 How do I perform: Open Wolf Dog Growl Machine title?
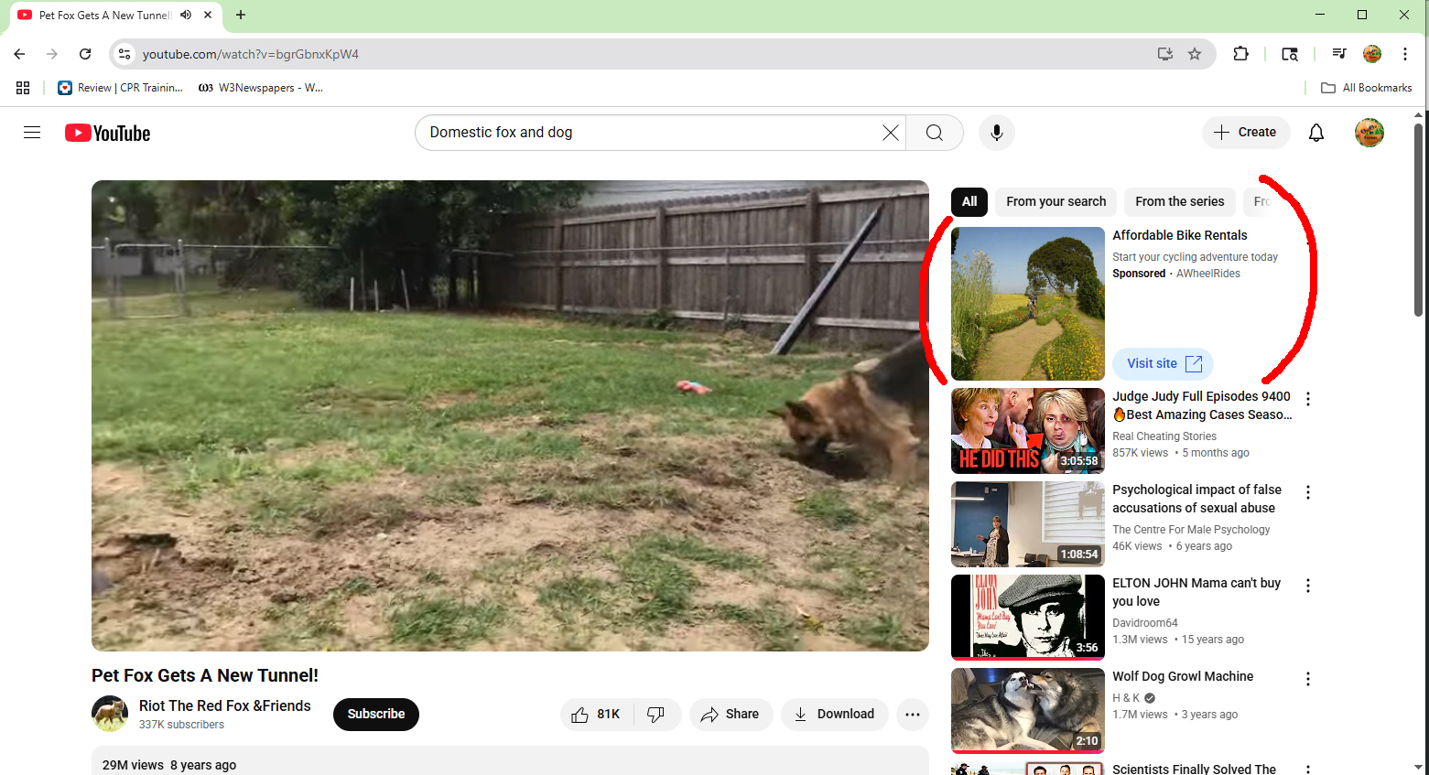(1183, 676)
